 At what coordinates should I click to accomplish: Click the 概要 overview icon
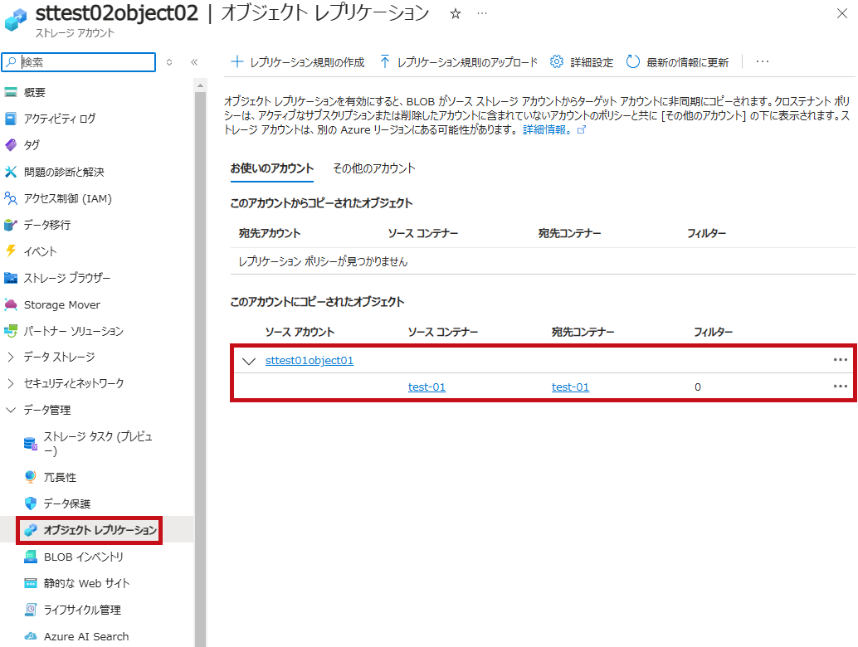[11, 92]
